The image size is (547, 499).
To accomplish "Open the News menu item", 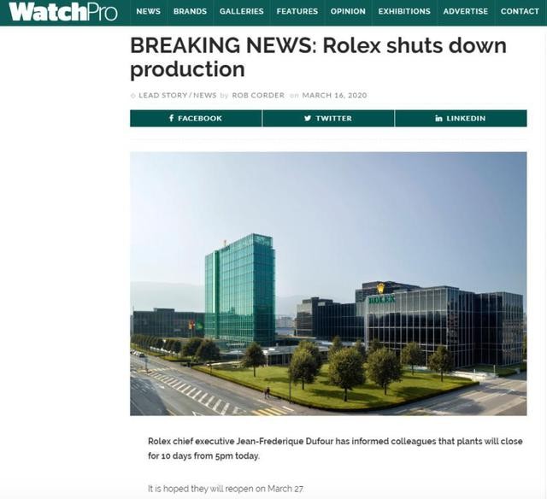I will pos(148,11).
